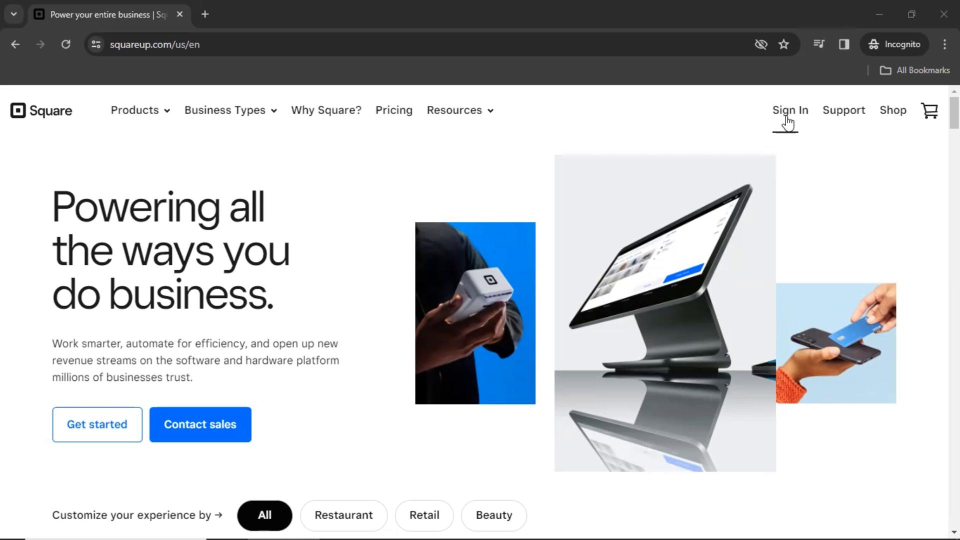Open the shopping cart icon

point(930,110)
